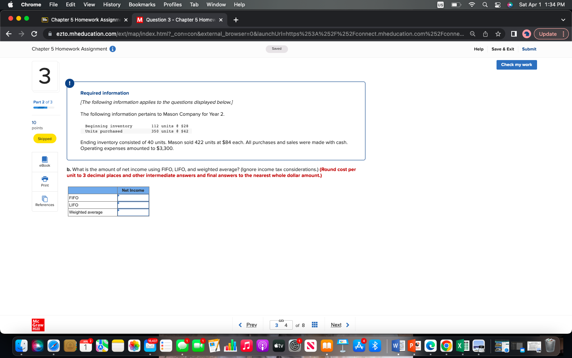Click the Check my work button
The image size is (572, 358).
[516, 65]
